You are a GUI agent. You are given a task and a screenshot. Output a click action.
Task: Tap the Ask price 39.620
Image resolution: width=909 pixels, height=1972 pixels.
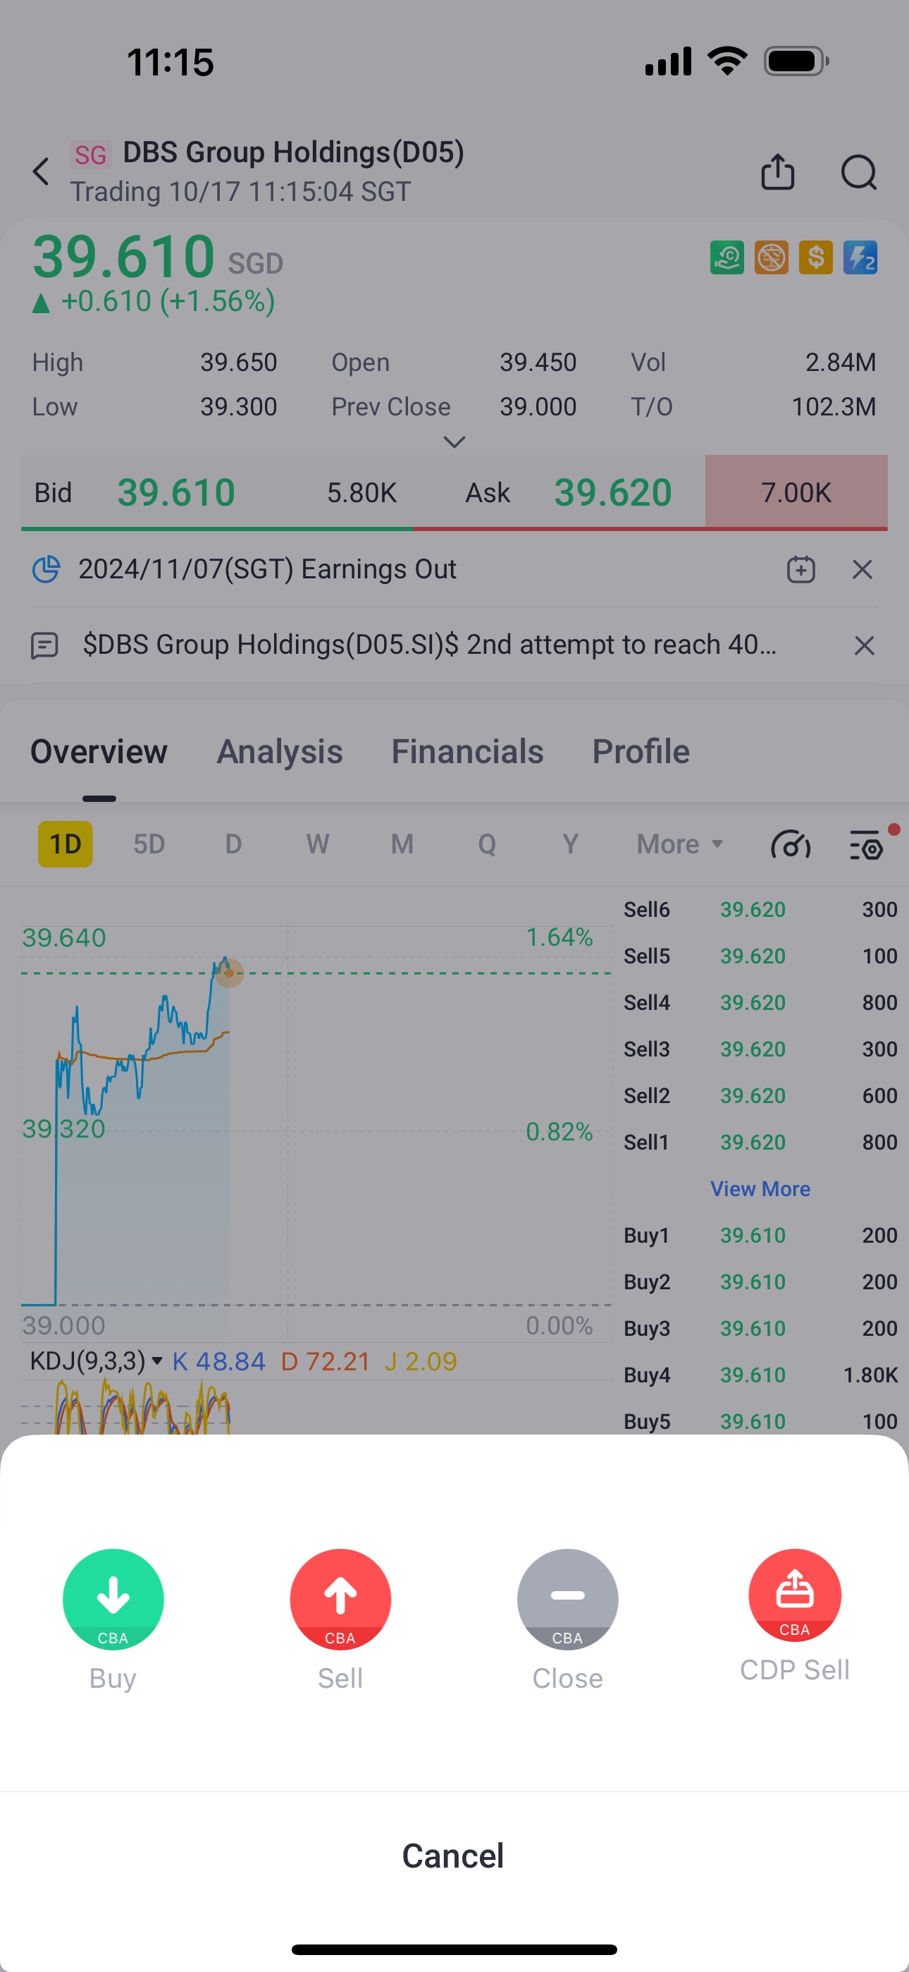[x=613, y=492]
